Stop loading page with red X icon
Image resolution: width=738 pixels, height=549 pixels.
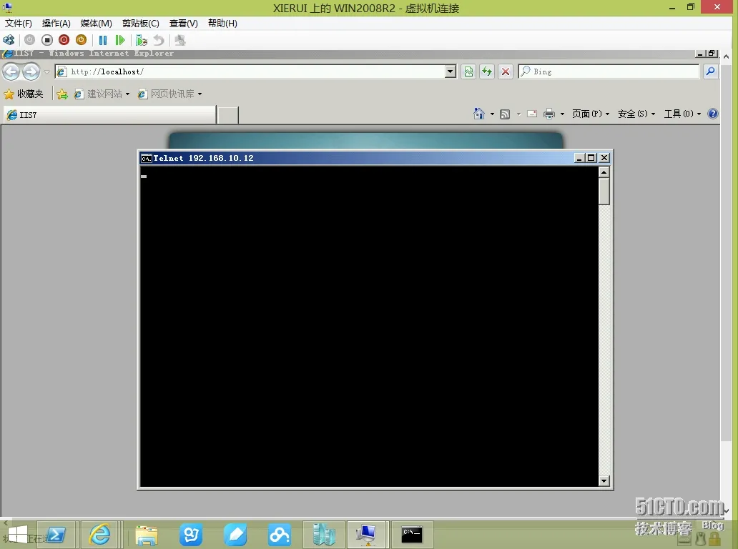click(x=505, y=71)
